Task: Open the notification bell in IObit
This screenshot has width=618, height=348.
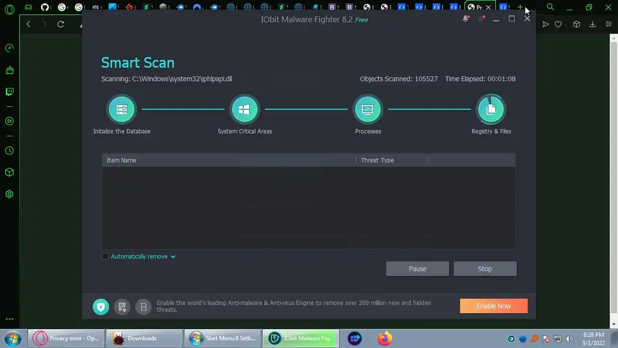Action: click(x=465, y=18)
